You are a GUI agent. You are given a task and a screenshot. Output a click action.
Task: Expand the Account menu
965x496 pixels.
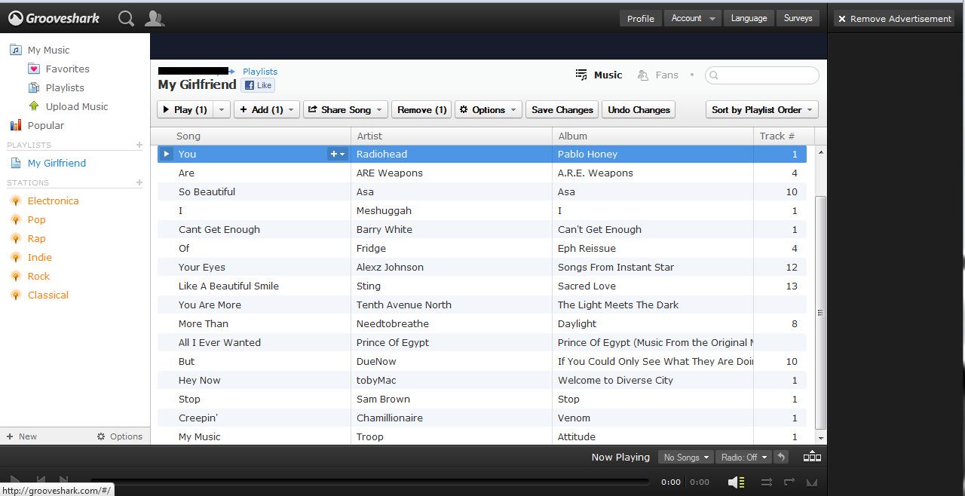[x=693, y=18]
